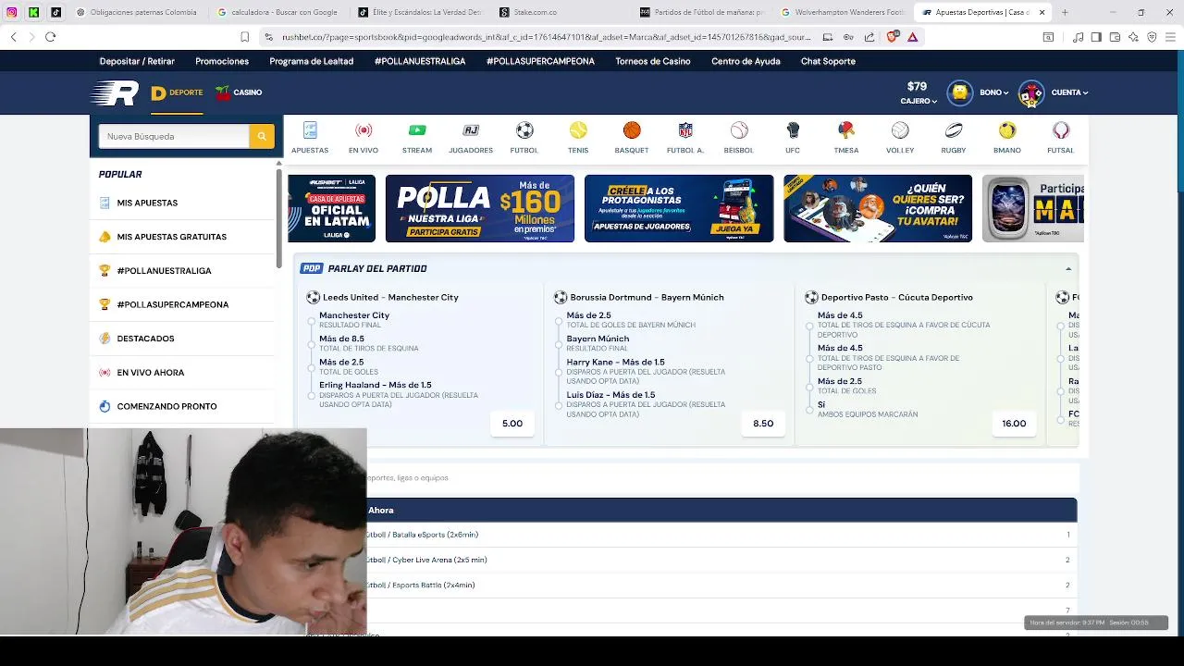Open the Chat Soporte link
This screenshot has height=666, width=1184.
(x=828, y=61)
